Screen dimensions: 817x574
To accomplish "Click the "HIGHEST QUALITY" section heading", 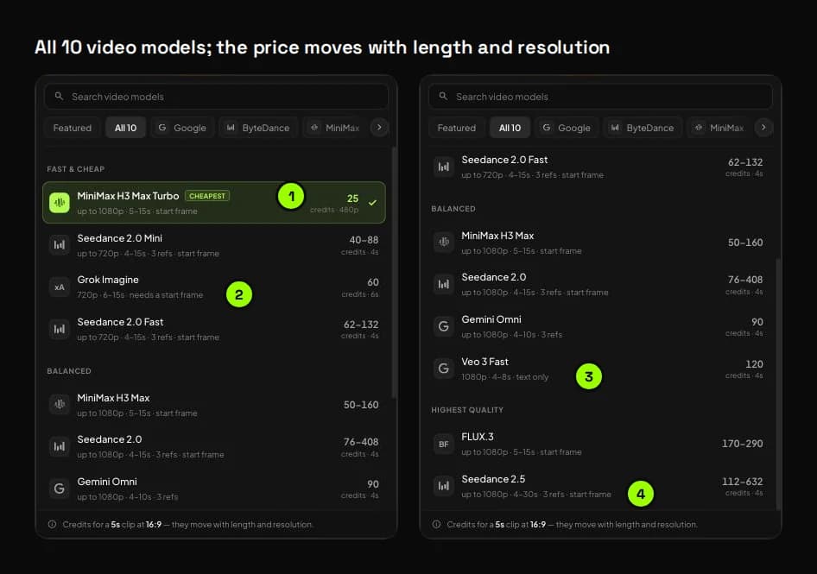I will coord(467,410).
